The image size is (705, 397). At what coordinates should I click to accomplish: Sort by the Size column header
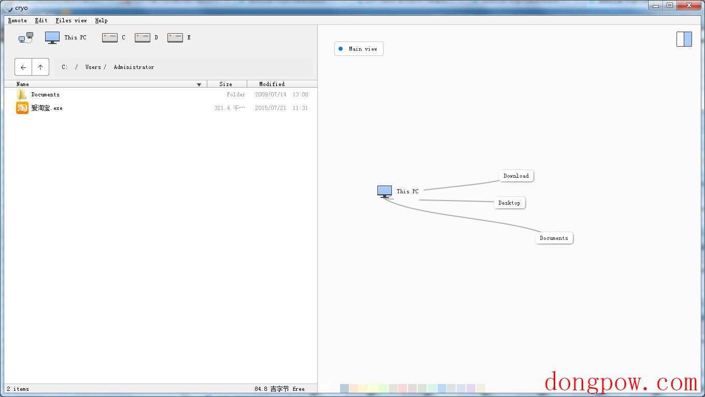(x=226, y=84)
